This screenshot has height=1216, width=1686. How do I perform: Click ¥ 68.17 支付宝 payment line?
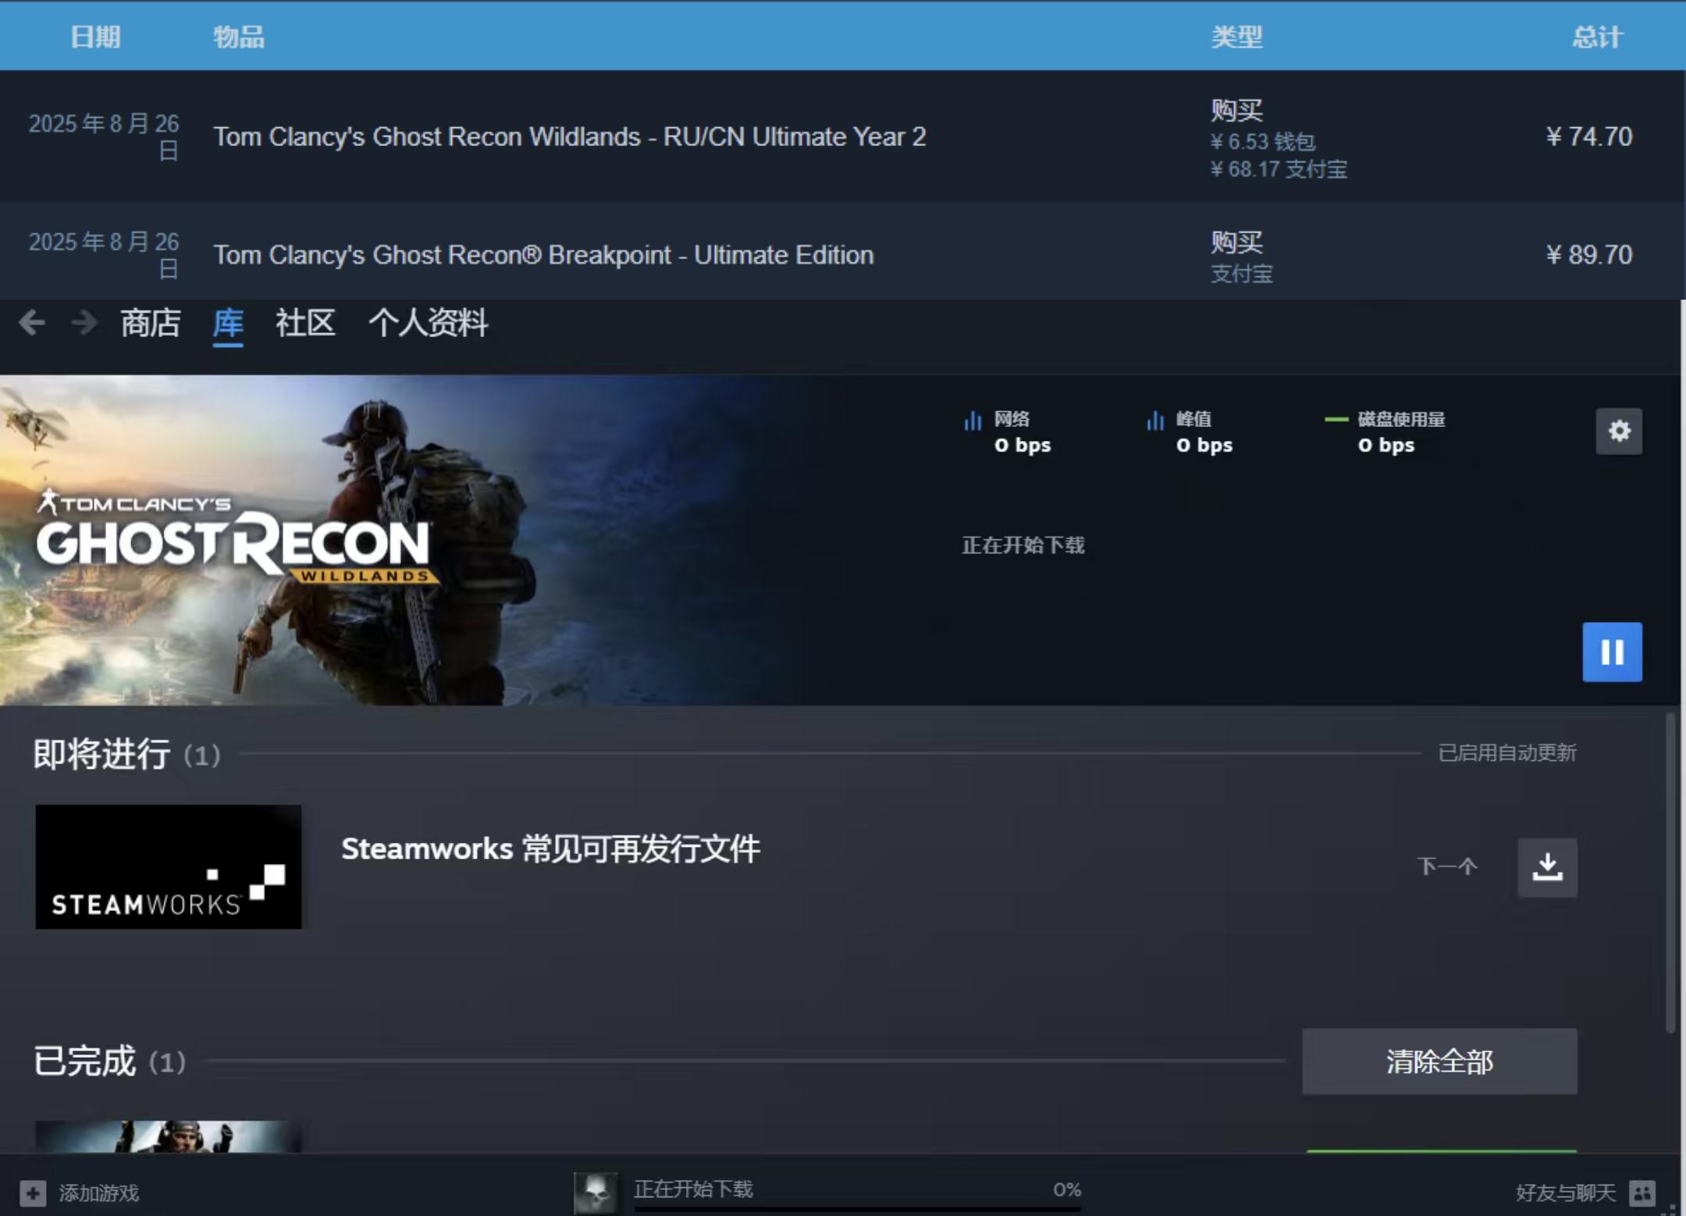tap(1279, 169)
